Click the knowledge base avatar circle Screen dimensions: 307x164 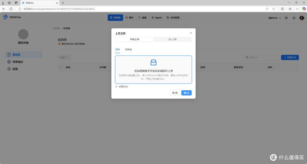coord(23,34)
